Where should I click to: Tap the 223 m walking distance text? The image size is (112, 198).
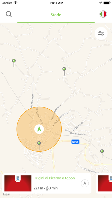coord(38,188)
